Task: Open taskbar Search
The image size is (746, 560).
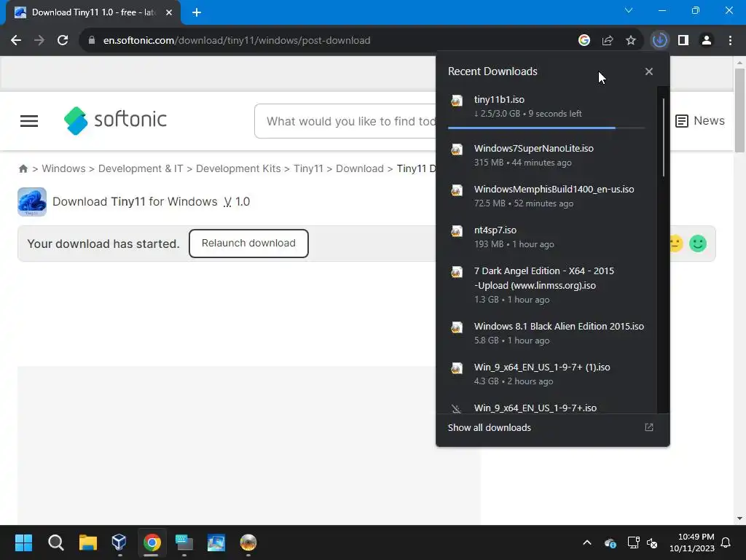Action: coord(55,542)
